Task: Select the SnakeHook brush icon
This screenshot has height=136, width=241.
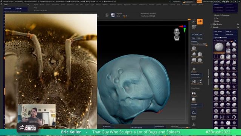Action: pos(234,69)
